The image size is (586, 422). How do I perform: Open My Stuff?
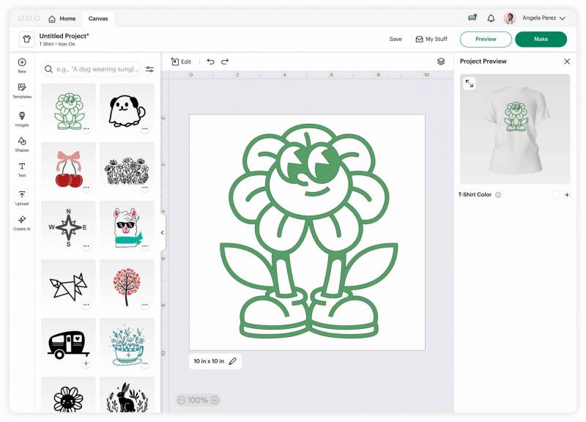[x=431, y=39]
